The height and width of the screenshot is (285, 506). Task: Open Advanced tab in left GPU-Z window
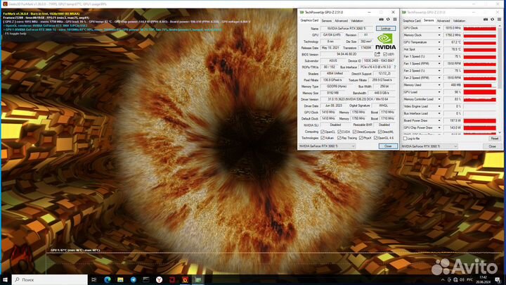tap(341, 20)
